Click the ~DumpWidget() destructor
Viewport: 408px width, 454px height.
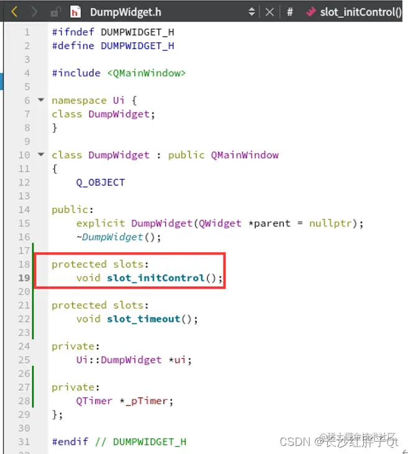point(119,237)
